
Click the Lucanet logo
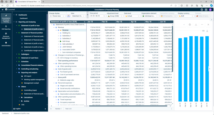[10, 9]
